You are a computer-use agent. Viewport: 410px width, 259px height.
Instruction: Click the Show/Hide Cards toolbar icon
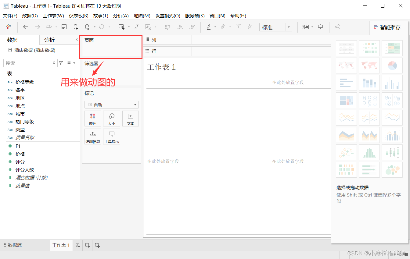pyautogui.click(x=305, y=27)
